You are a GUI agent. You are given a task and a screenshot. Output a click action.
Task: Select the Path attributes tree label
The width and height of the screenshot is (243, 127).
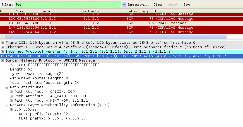click(x=27, y=87)
